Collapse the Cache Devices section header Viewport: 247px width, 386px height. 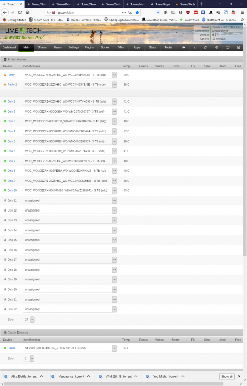121,333
